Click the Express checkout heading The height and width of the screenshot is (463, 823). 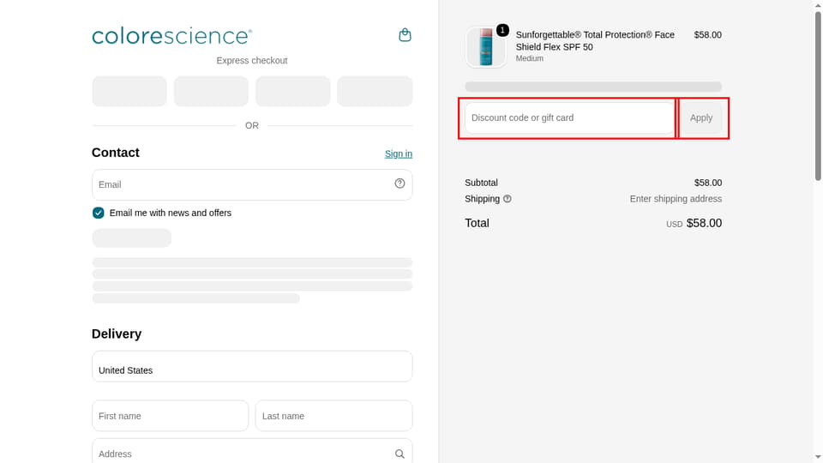252,60
